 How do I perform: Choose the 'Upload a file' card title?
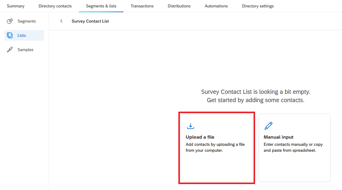[x=200, y=137]
